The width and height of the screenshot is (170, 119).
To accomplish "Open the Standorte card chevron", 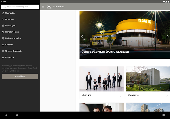I will click(167, 96).
